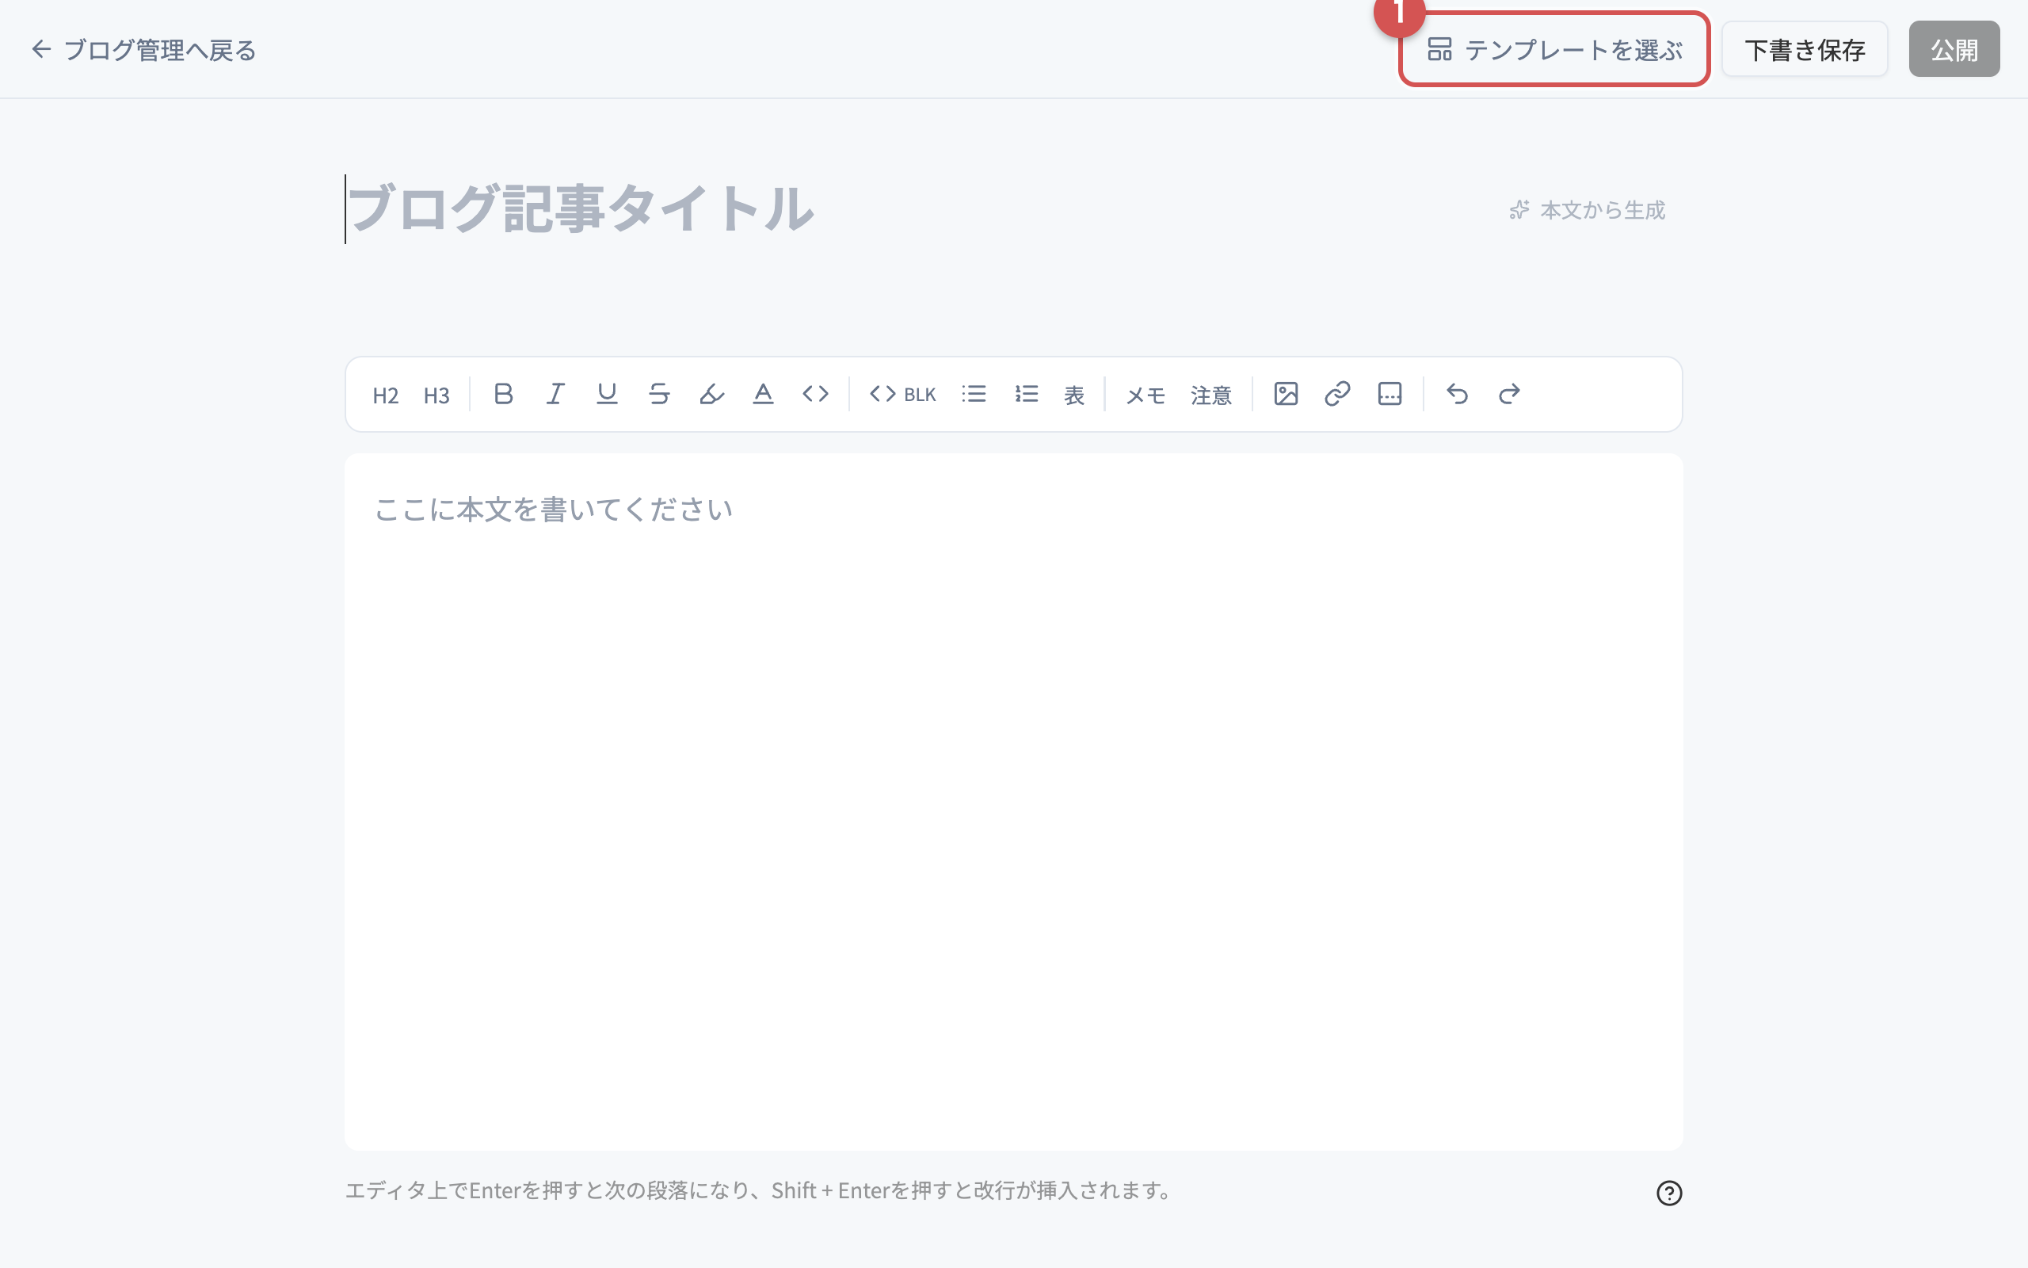Undo the last edit
The height and width of the screenshot is (1268, 2028).
[1458, 393]
